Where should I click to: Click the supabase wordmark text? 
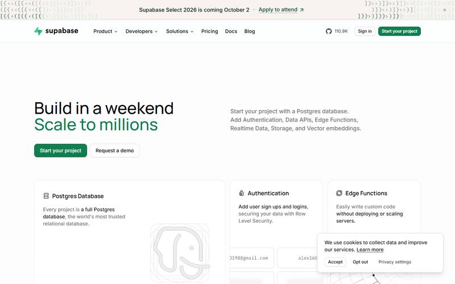61,31
